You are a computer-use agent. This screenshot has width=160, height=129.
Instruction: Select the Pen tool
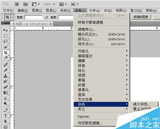click(5, 110)
